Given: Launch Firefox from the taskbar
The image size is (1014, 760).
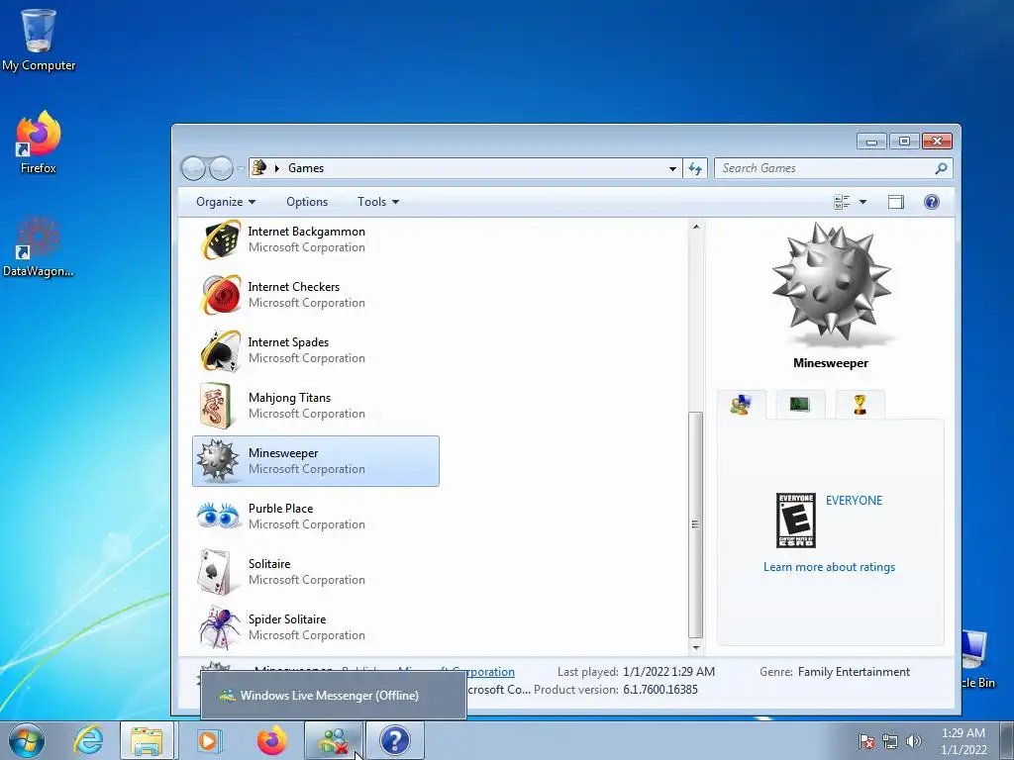Looking at the screenshot, I should 271,740.
